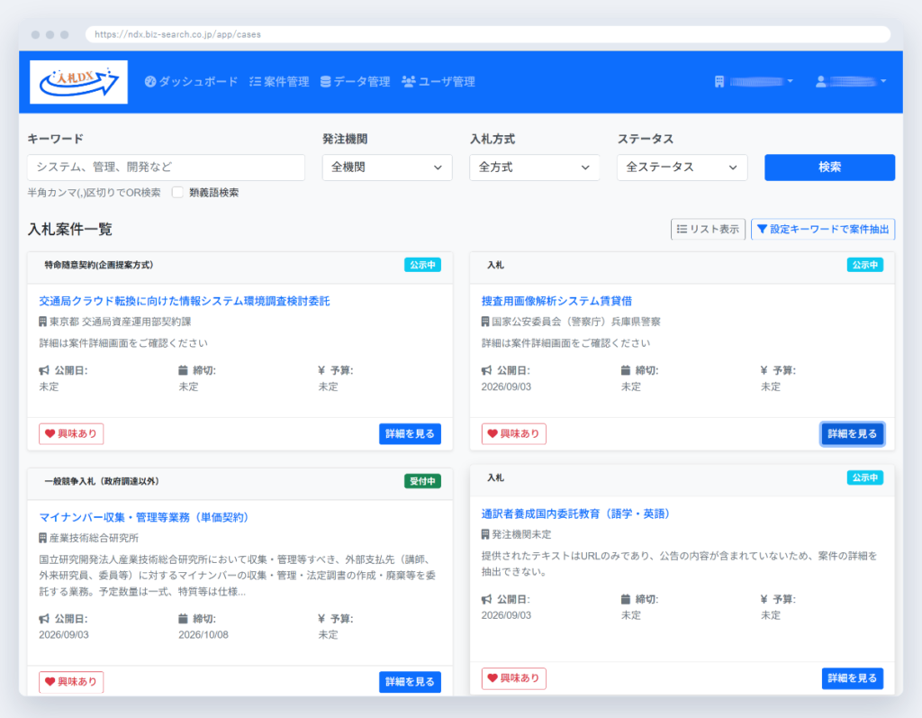Click 公示中 badge on 通訳者養成 card

point(865,477)
